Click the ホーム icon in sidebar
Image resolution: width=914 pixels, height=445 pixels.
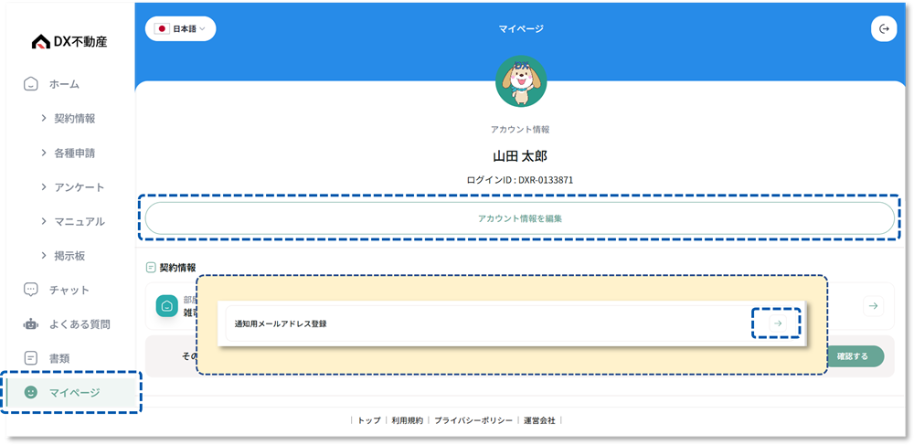coord(30,84)
